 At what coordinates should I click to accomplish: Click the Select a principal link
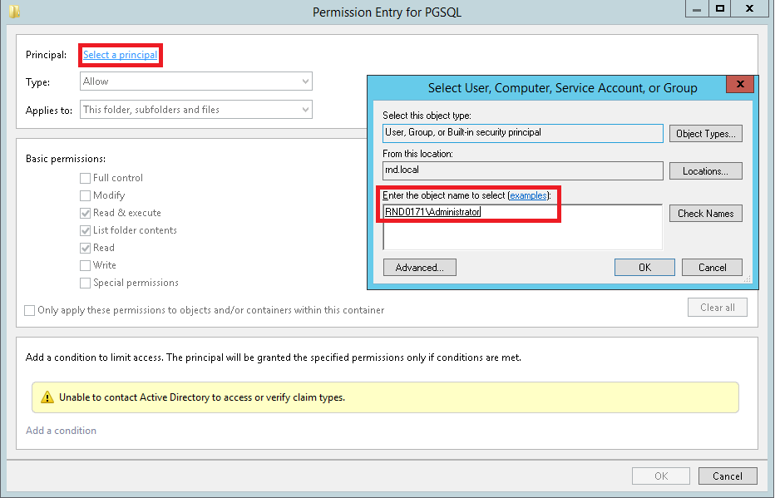(x=119, y=54)
